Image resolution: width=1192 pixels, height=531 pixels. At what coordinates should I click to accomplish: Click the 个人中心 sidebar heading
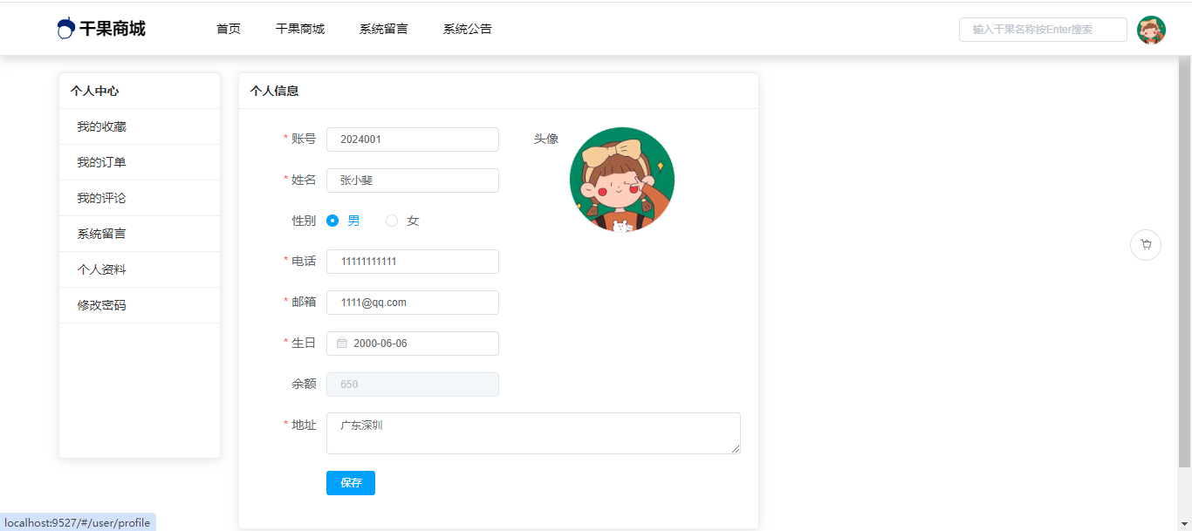point(95,91)
